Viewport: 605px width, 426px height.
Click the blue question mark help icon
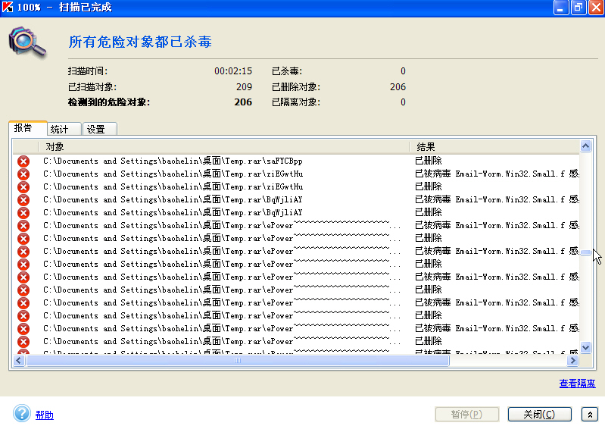coord(22,414)
